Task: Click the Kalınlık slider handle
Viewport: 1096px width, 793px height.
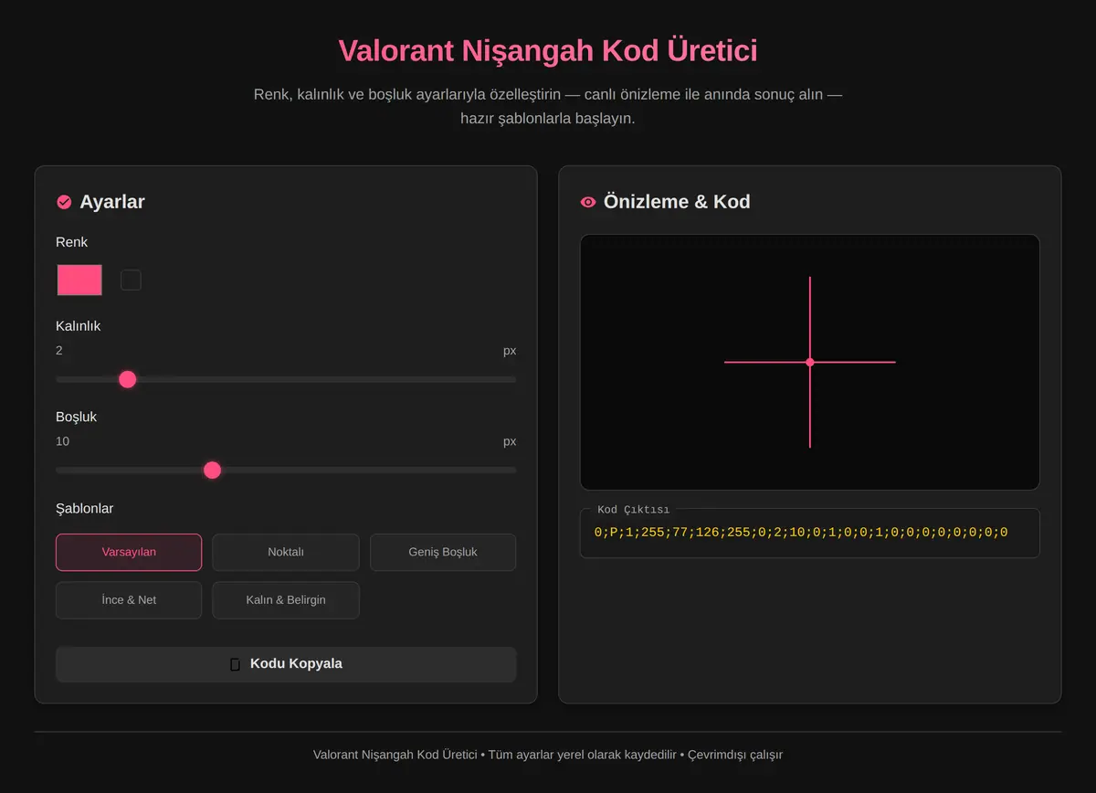Action: click(128, 379)
